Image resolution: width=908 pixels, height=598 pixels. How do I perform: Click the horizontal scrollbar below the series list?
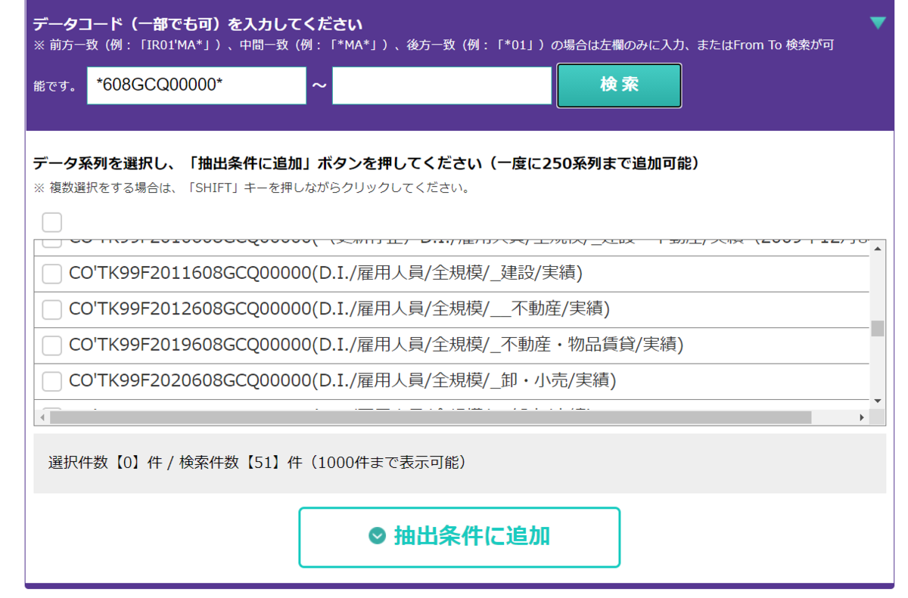coord(454,417)
